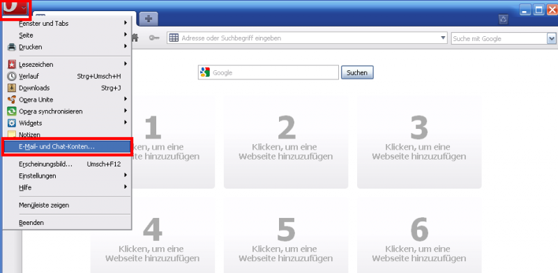Click Speed Dial tile 5
This screenshot has width=558, height=273.
tap(286, 235)
